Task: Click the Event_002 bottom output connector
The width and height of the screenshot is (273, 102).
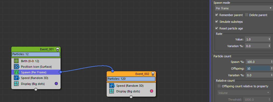Action: tap(131, 97)
